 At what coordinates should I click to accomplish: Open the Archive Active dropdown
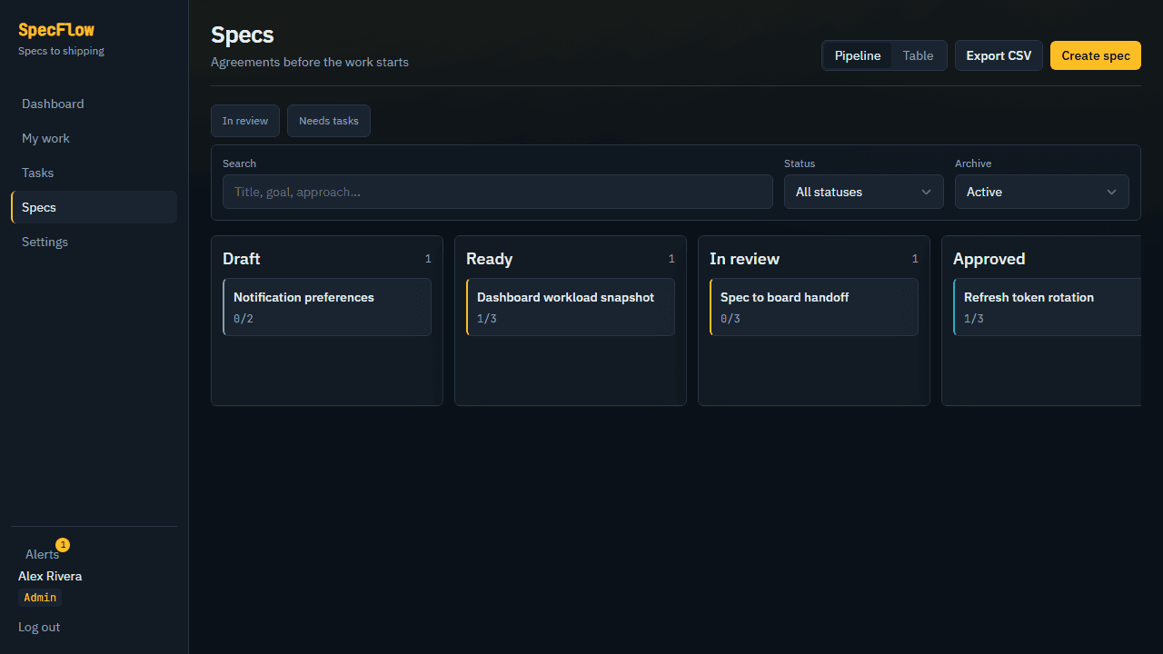[x=1042, y=192]
